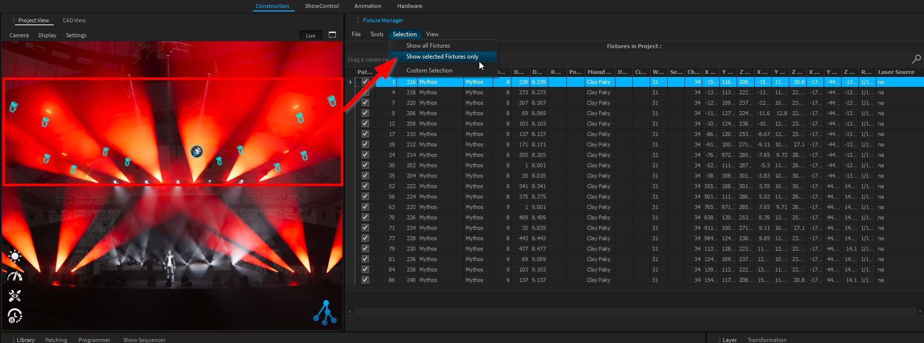
Task: Select the round sphere marker in the 3D view
Action: pyautogui.click(x=197, y=151)
